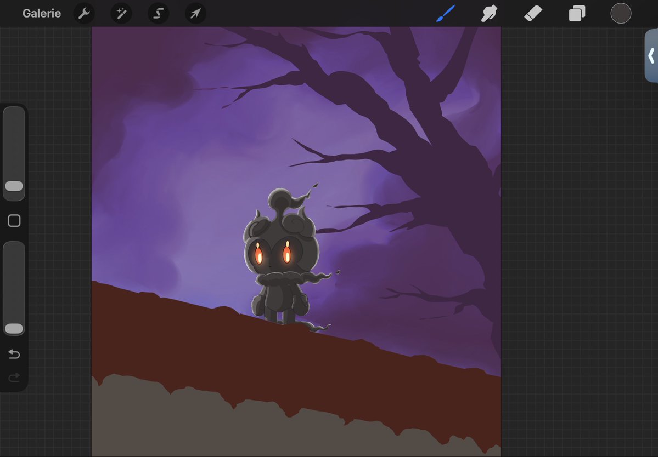This screenshot has height=457, width=658.
Task: Undo the last stroke
Action: coord(14,355)
